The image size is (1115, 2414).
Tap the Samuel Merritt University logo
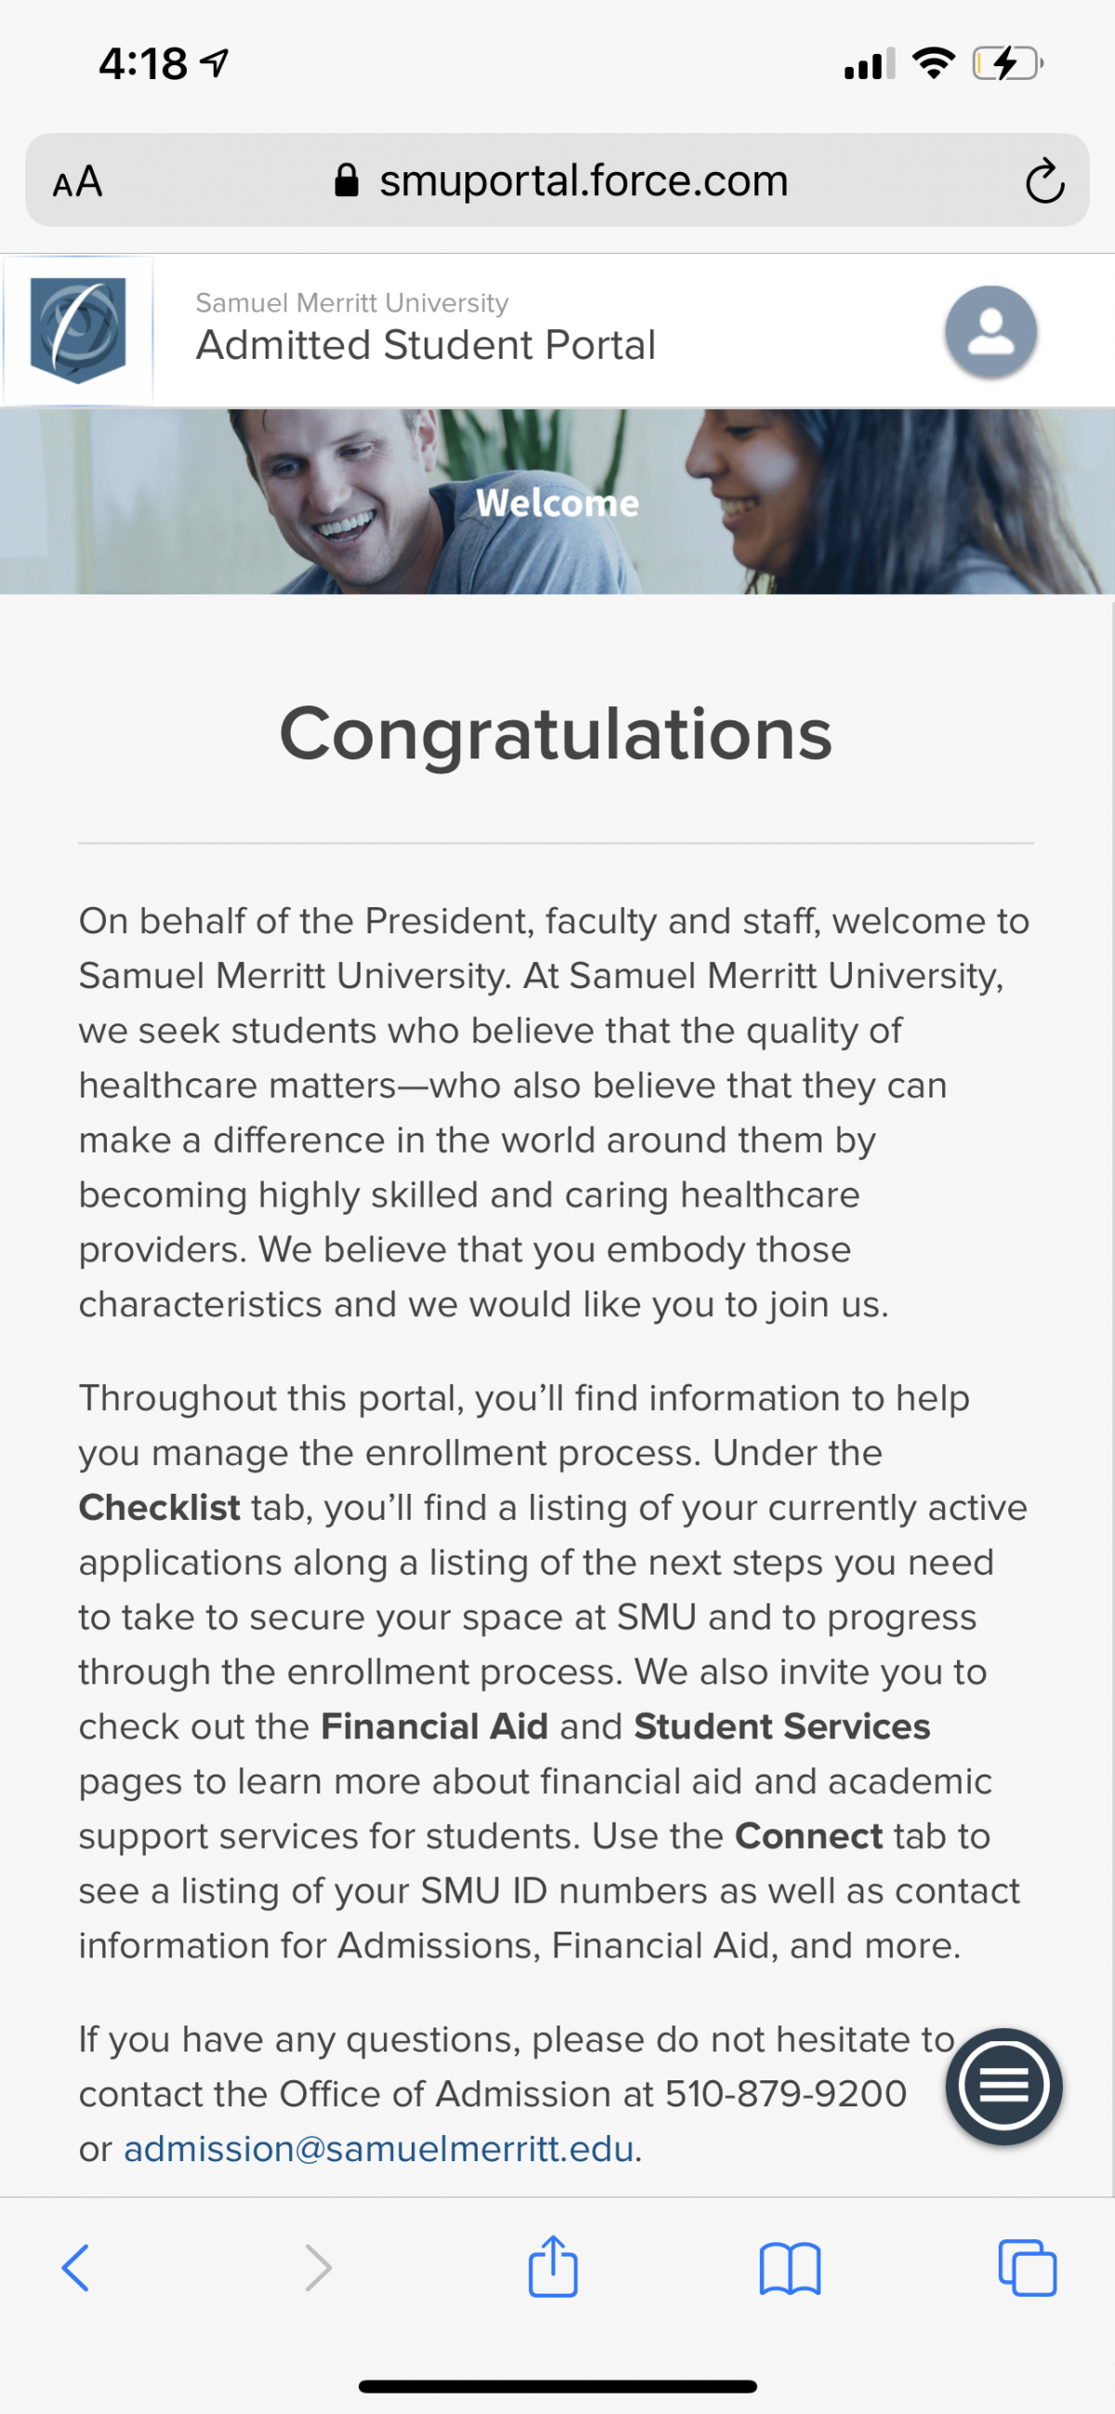click(78, 330)
